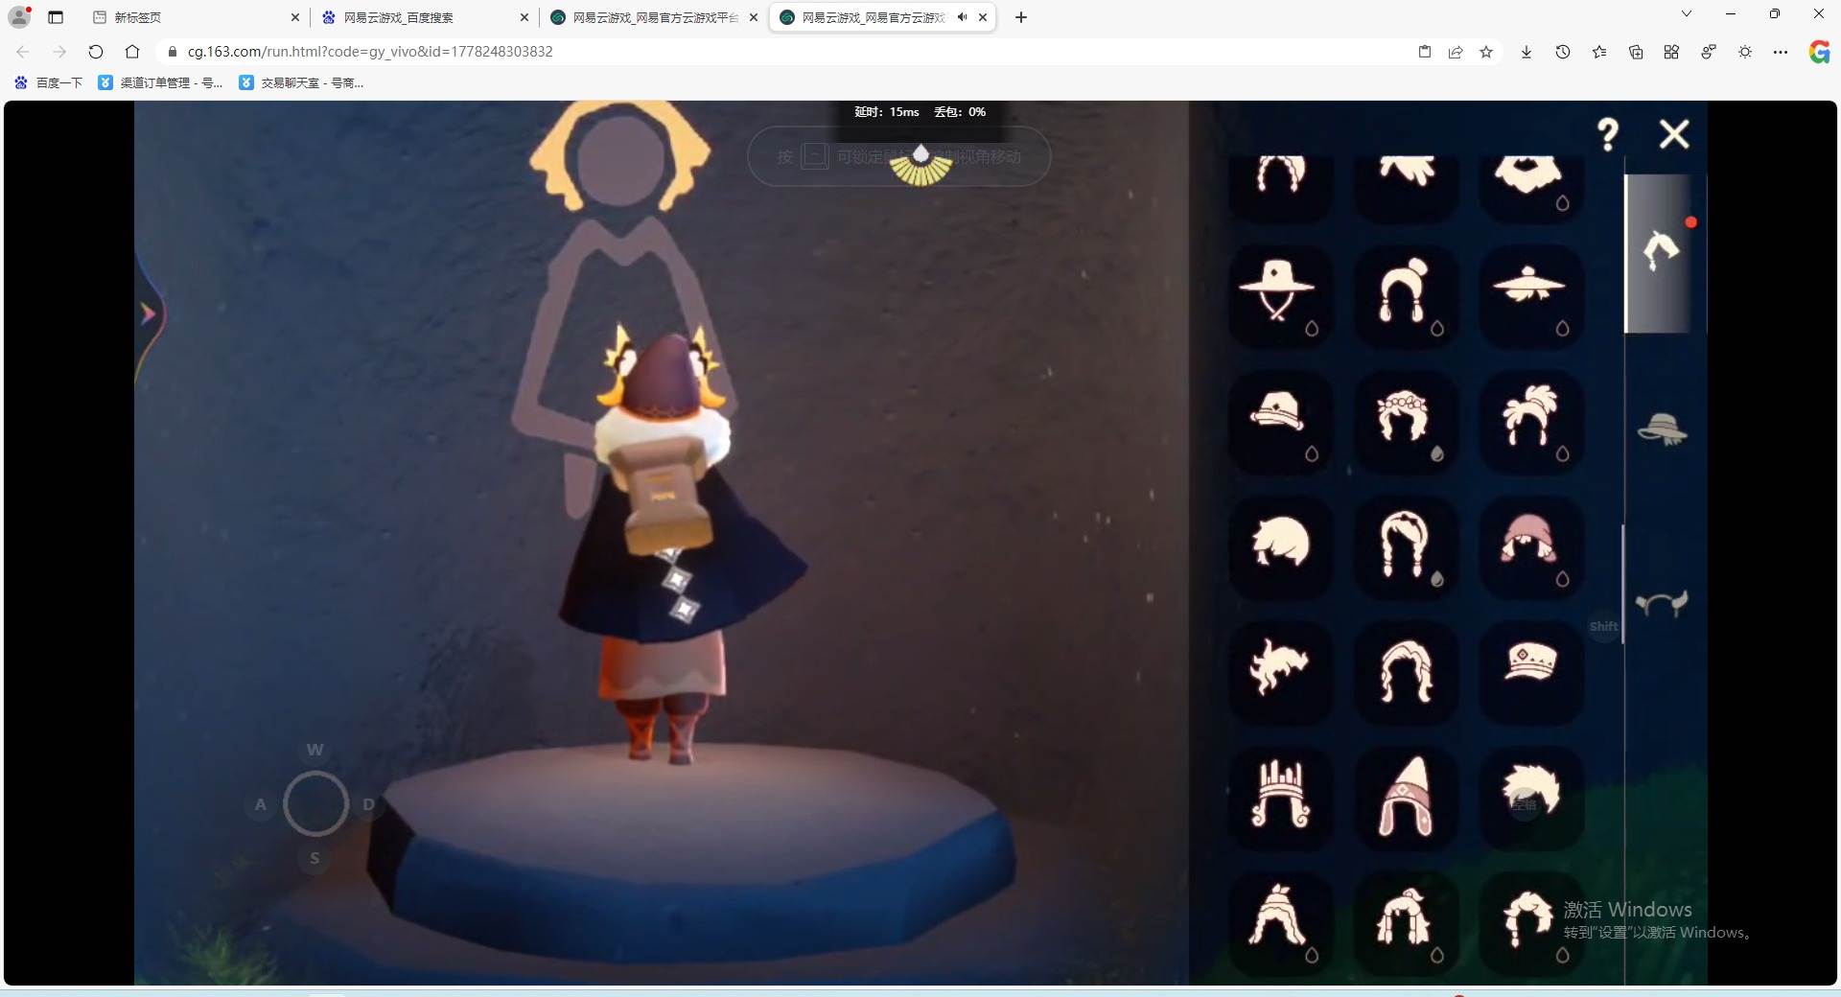Pick the flat-top cap with diamond emblem

pos(1530,673)
